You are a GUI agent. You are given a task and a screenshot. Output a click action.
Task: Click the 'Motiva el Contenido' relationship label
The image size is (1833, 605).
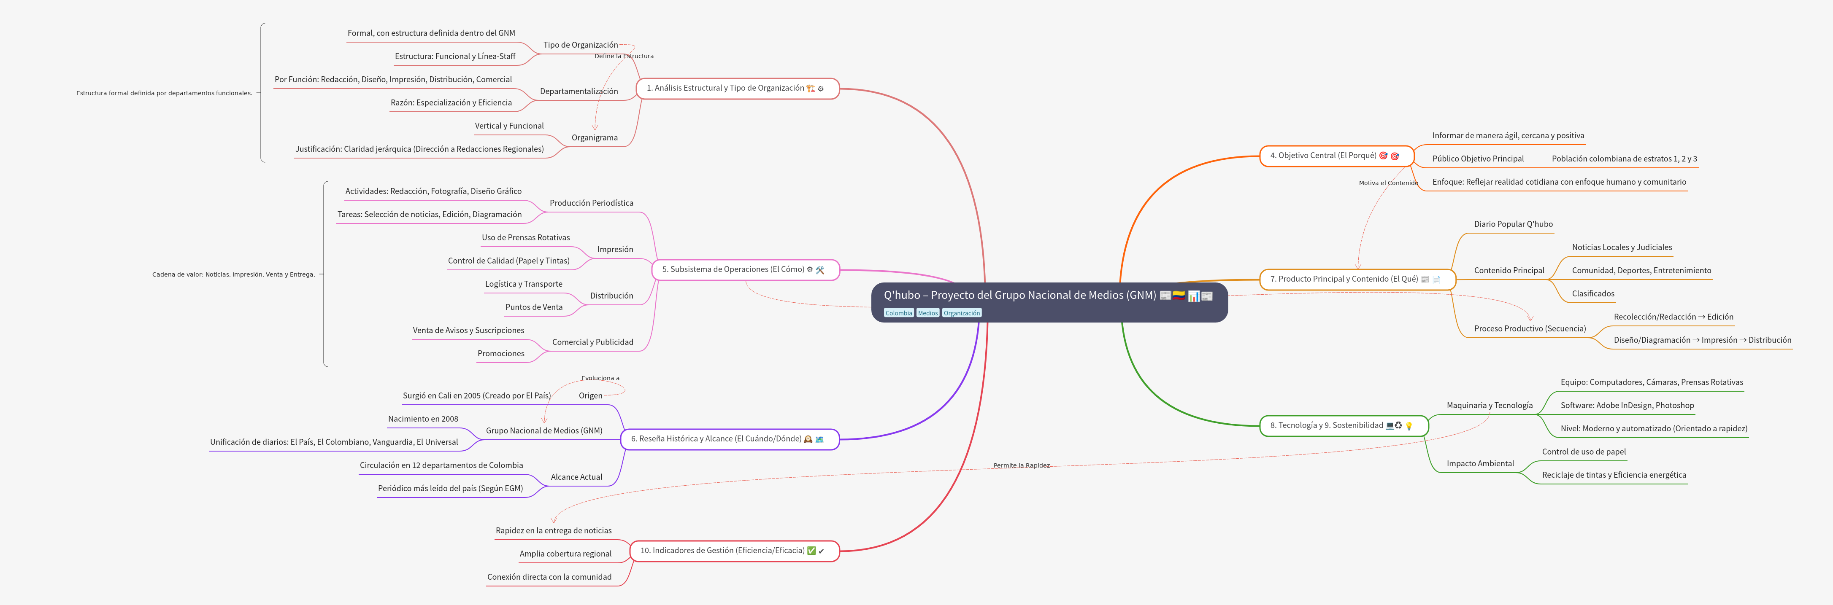1387,183
